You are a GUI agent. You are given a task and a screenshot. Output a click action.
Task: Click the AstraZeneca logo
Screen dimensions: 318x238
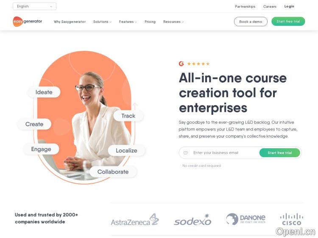[x=135, y=219]
